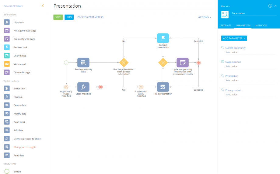Select the Auto-generated page element icon
The image size is (280, 174).
(x=7, y=30)
